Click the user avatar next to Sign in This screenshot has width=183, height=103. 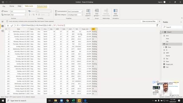164,2
